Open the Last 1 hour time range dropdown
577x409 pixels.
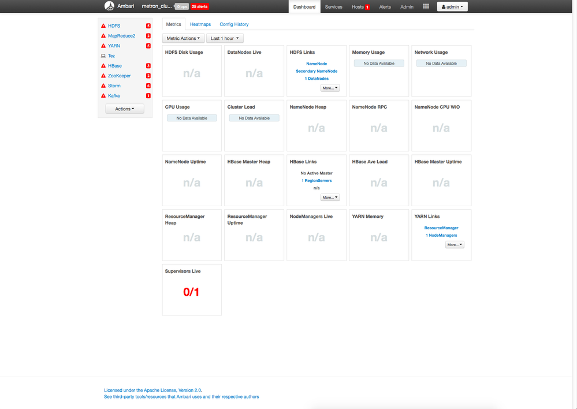(x=225, y=38)
